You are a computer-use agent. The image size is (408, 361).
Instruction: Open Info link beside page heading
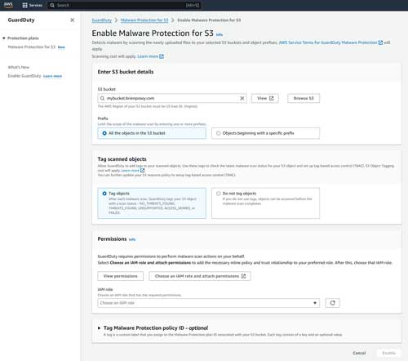click(x=220, y=34)
